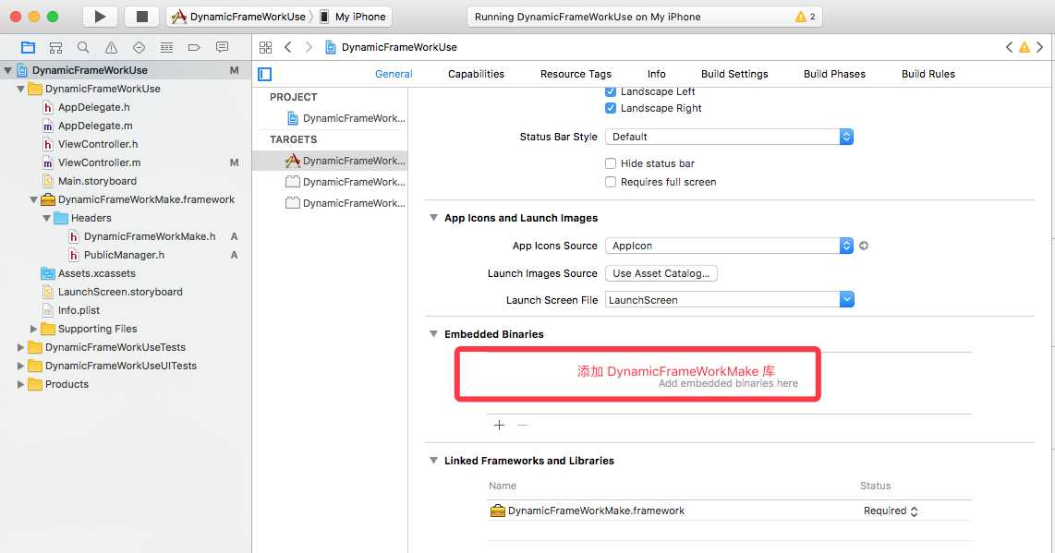This screenshot has height=553, width=1055.
Task: Toggle Landscape Right orientation
Action: [x=611, y=108]
